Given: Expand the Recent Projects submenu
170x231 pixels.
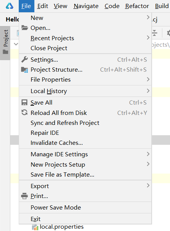Looking at the screenshot, I should pyautogui.click(x=85, y=38).
